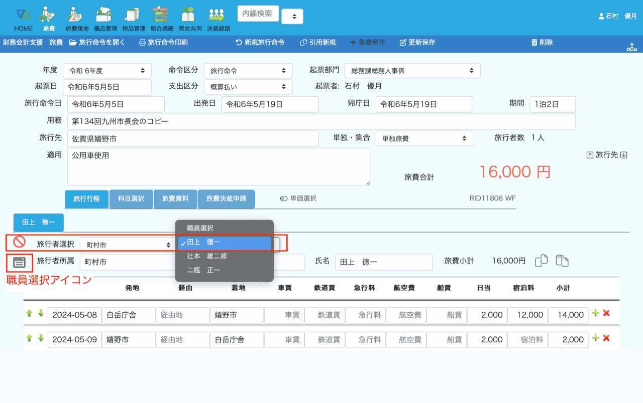The height and width of the screenshot is (403, 643).
Task: Toggle the 単価選択 switch
Action: click(x=284, y=198)
